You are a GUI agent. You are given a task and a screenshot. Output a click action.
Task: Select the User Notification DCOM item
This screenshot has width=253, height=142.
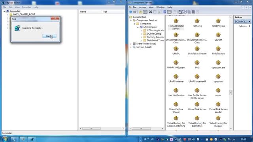[176, 92]
